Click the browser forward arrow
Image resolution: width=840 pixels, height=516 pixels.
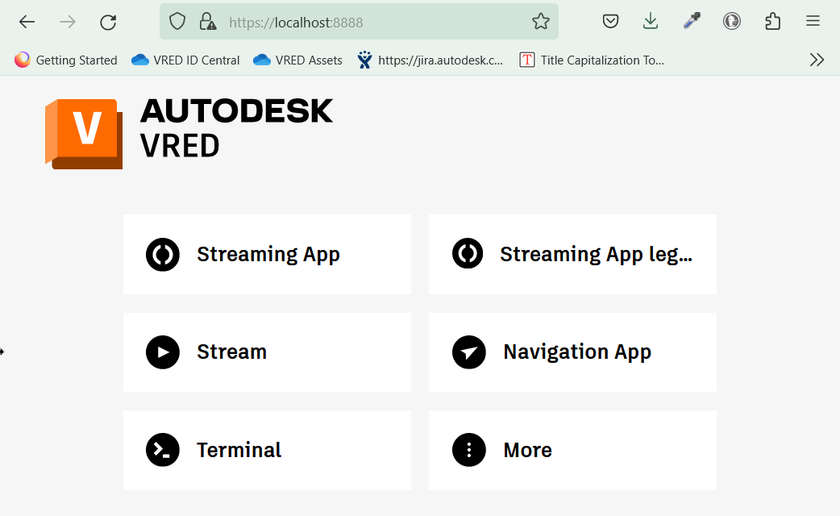pos(68,22)
